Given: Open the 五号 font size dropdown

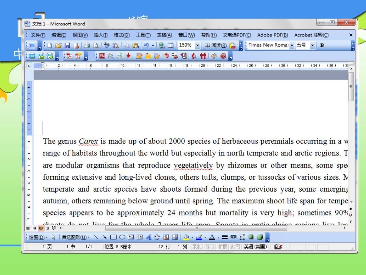Looking at the screenshot, I should tap(312, 45).
